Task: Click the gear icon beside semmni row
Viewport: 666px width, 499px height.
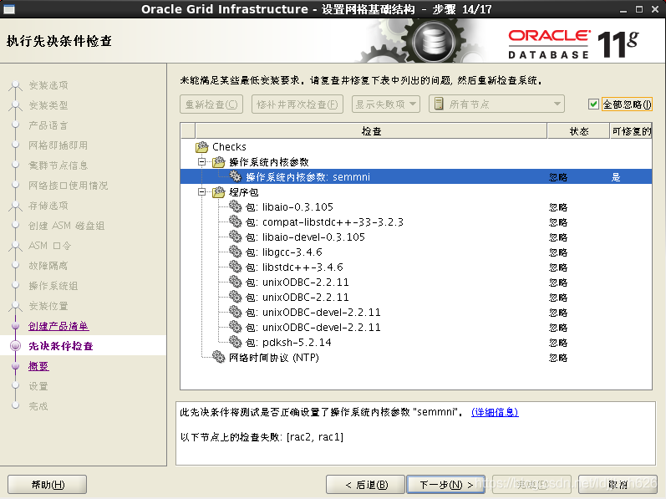Action: 235,176
